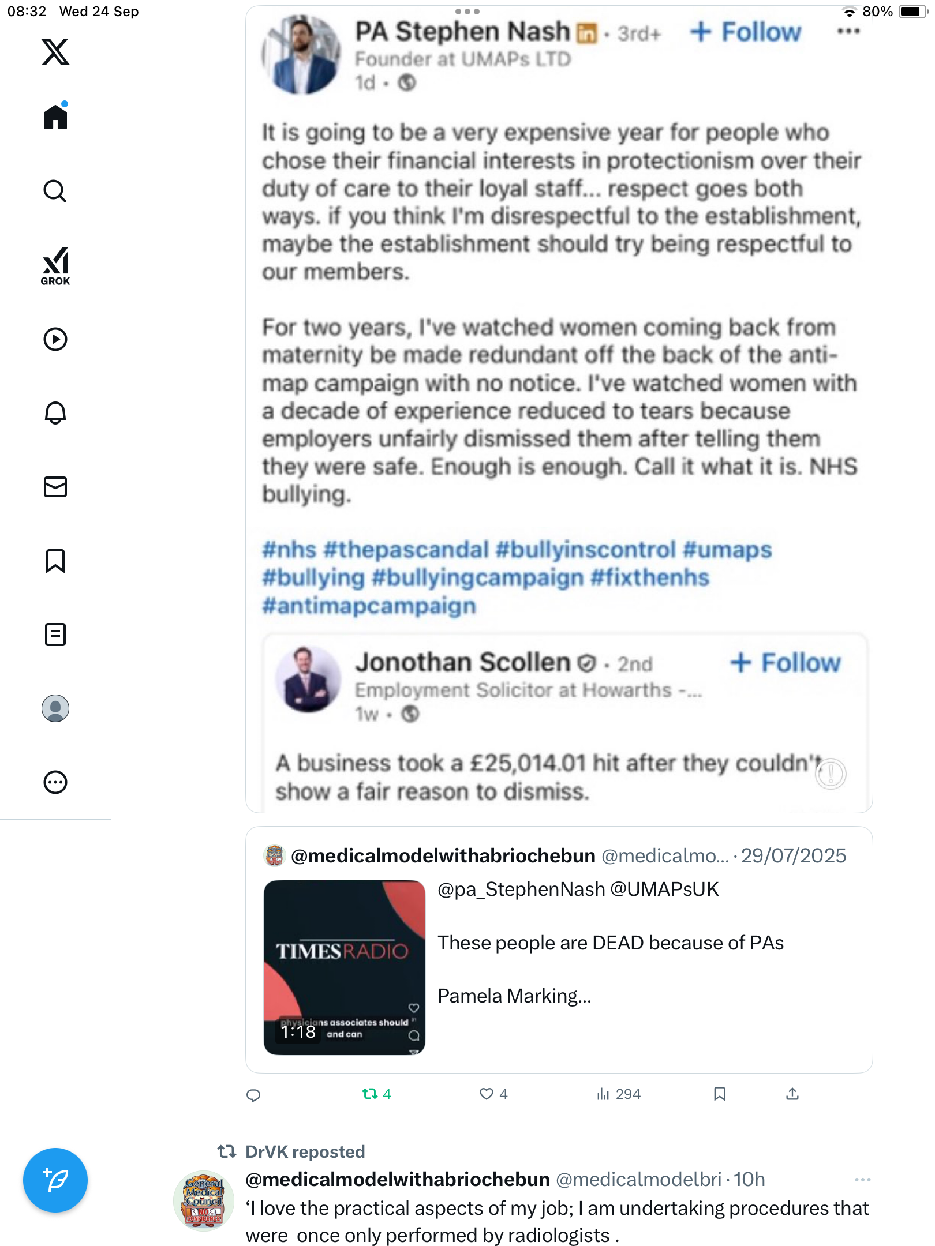The width and height of the screenshot is (935, 1246).
Task: Open the three-dot menu at top center
Action: click(x=467, y=12)
